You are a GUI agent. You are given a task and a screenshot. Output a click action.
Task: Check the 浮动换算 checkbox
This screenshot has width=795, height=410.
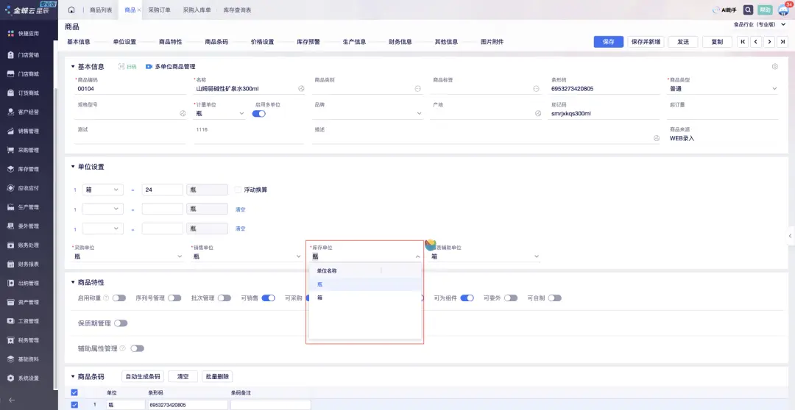pos(238,190)
